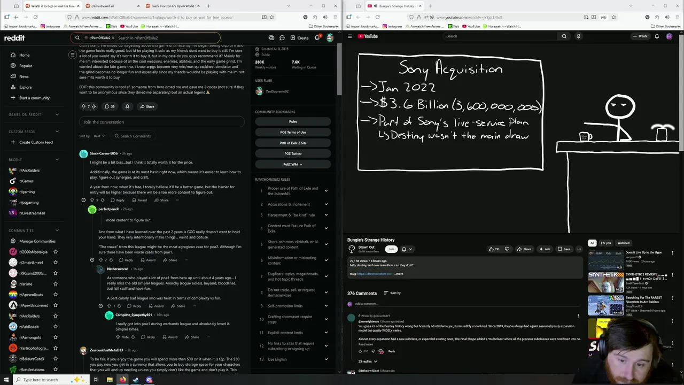Start YouTube voice search microphone
The image size is (684, 385).
click(578, 36)
